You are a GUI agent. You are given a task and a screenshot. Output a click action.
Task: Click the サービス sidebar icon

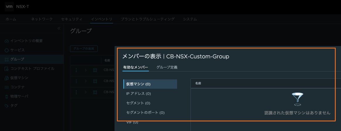(x=6, y=50)
